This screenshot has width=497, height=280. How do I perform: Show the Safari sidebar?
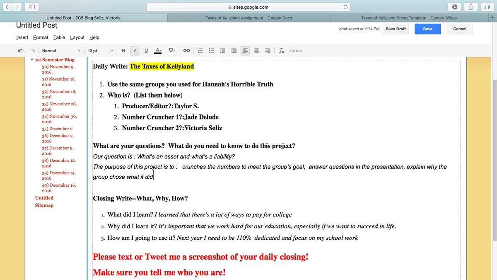[32, 7]
